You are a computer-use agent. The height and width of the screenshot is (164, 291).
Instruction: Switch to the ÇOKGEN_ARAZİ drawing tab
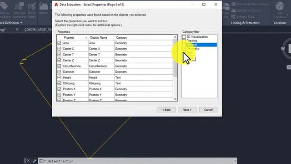[x=38, y=30]
